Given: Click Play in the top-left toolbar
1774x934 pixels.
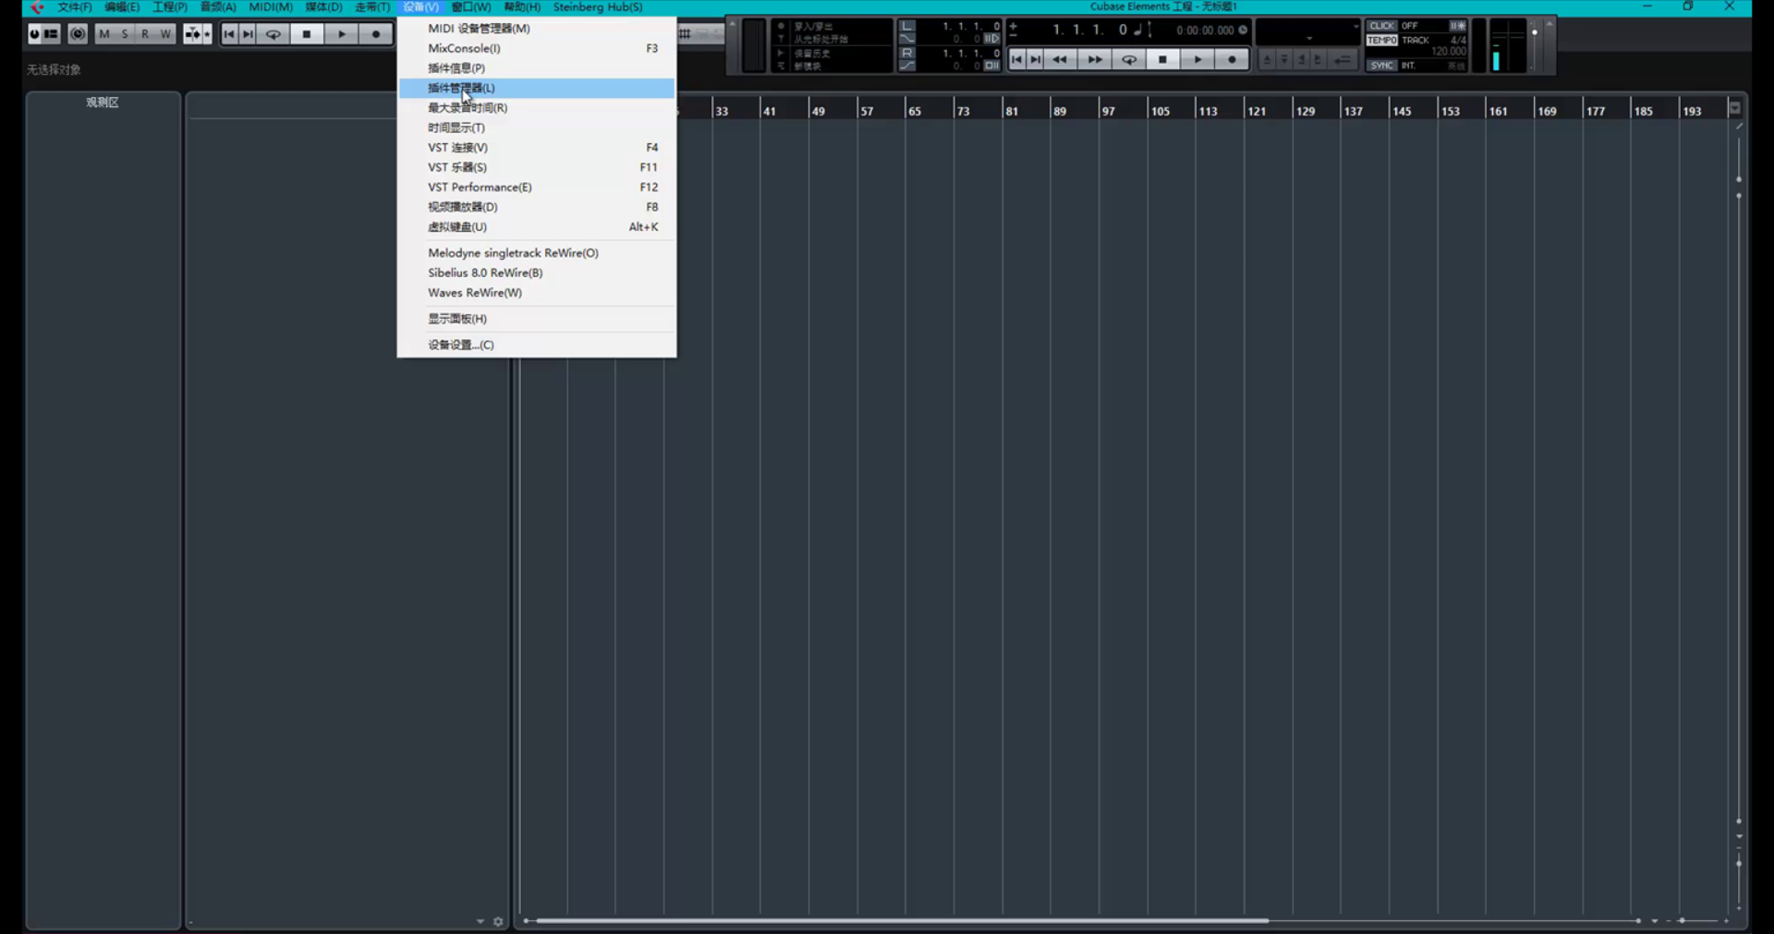Looking at the screenshot, I should 342,34.
